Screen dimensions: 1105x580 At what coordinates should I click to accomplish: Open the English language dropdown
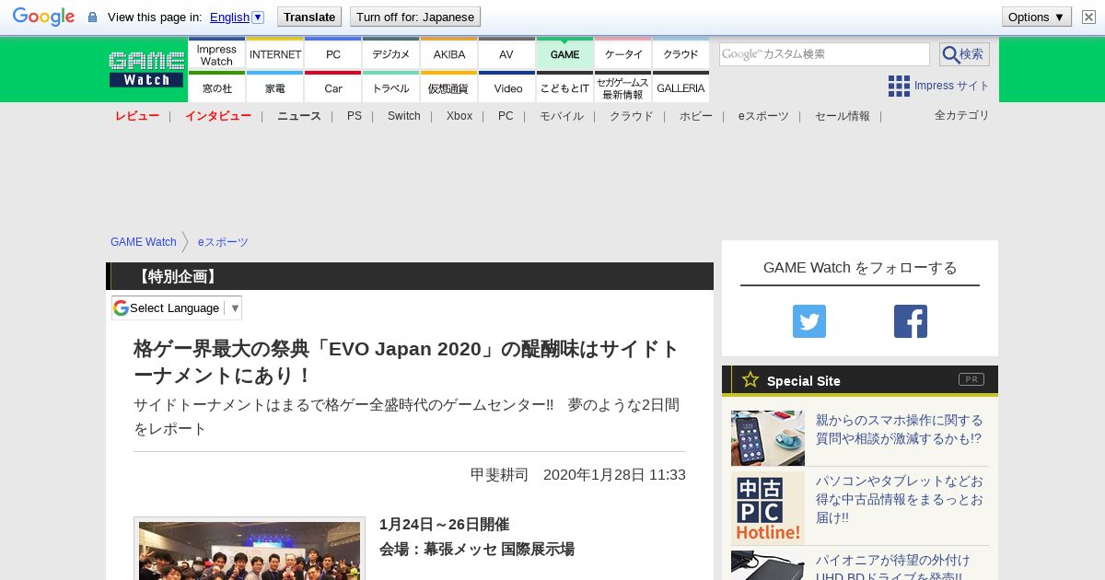tap(237, 17)
